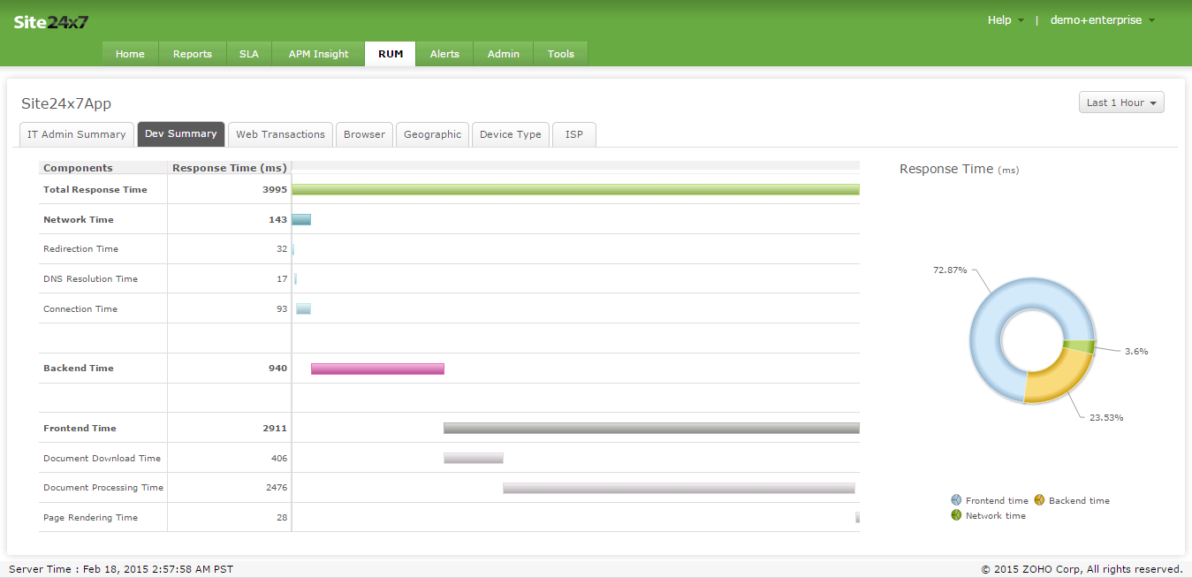The height and width of the screenshot is (578, 1192).
Task: Click the DNS Resolution Time row label
Action: point(90,279)
